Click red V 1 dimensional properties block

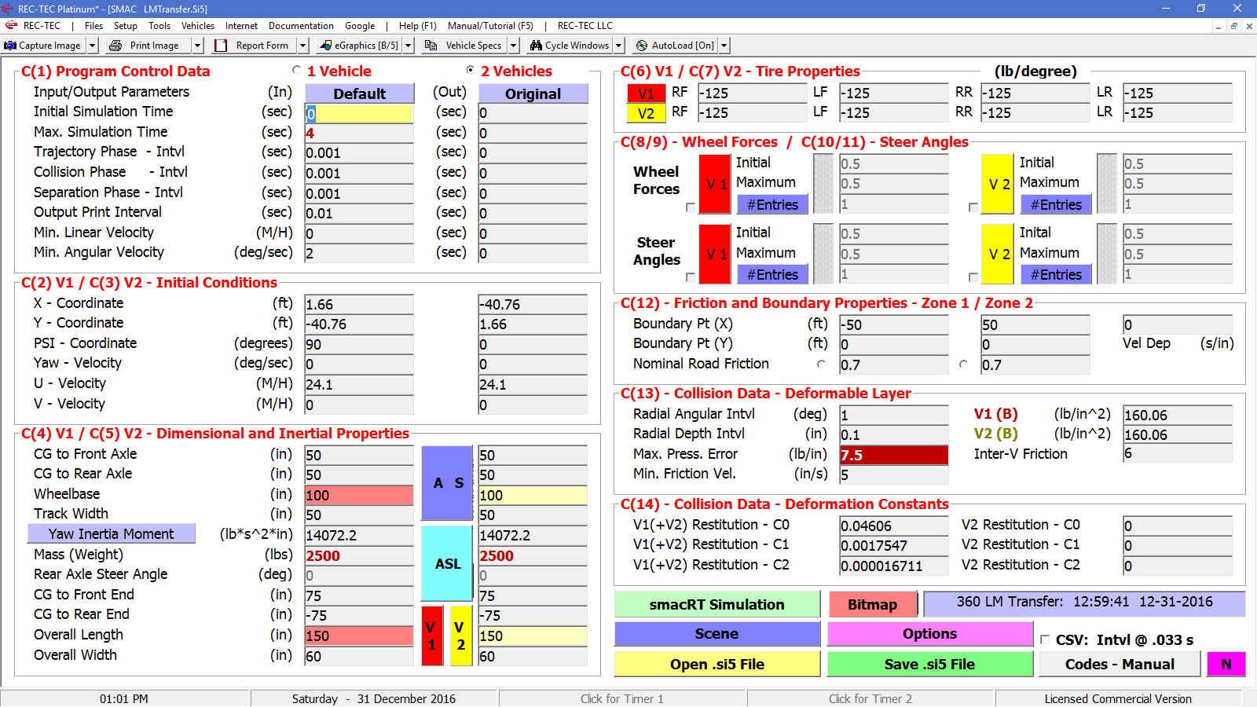click(431, 636)
